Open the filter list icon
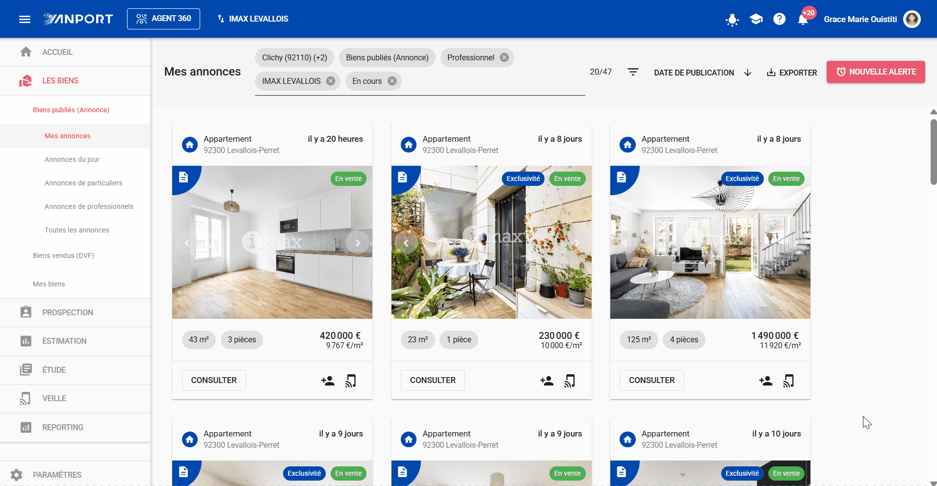This screenshot has width=937, height=486. [633, 72]
